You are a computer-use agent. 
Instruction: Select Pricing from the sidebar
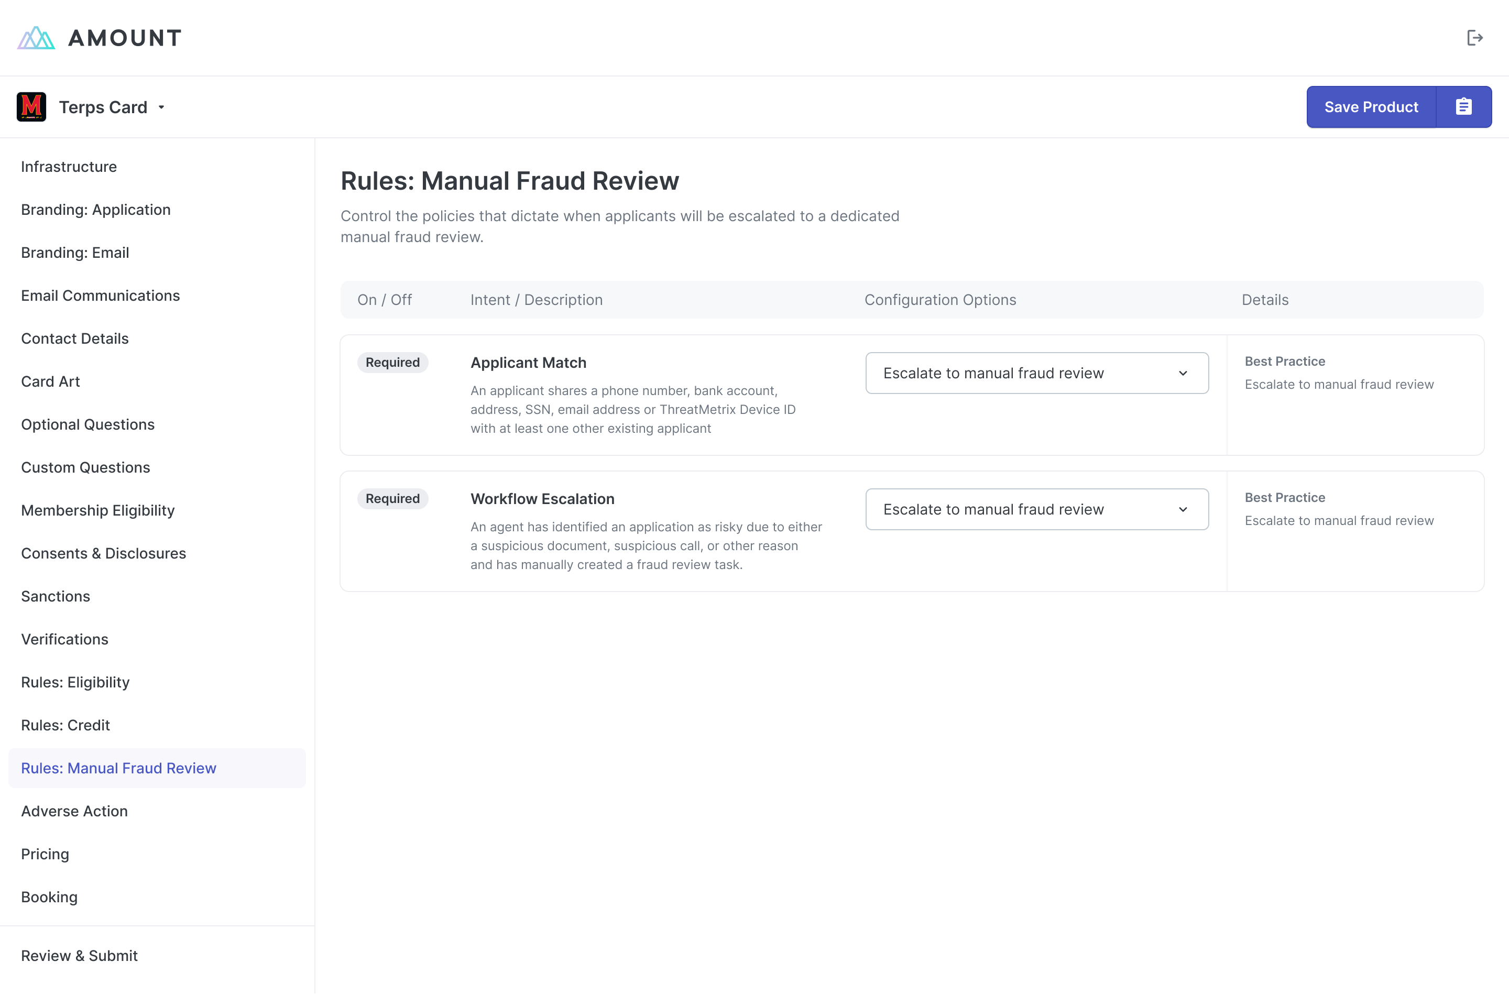pyautogui.click(x=45, y=854)
